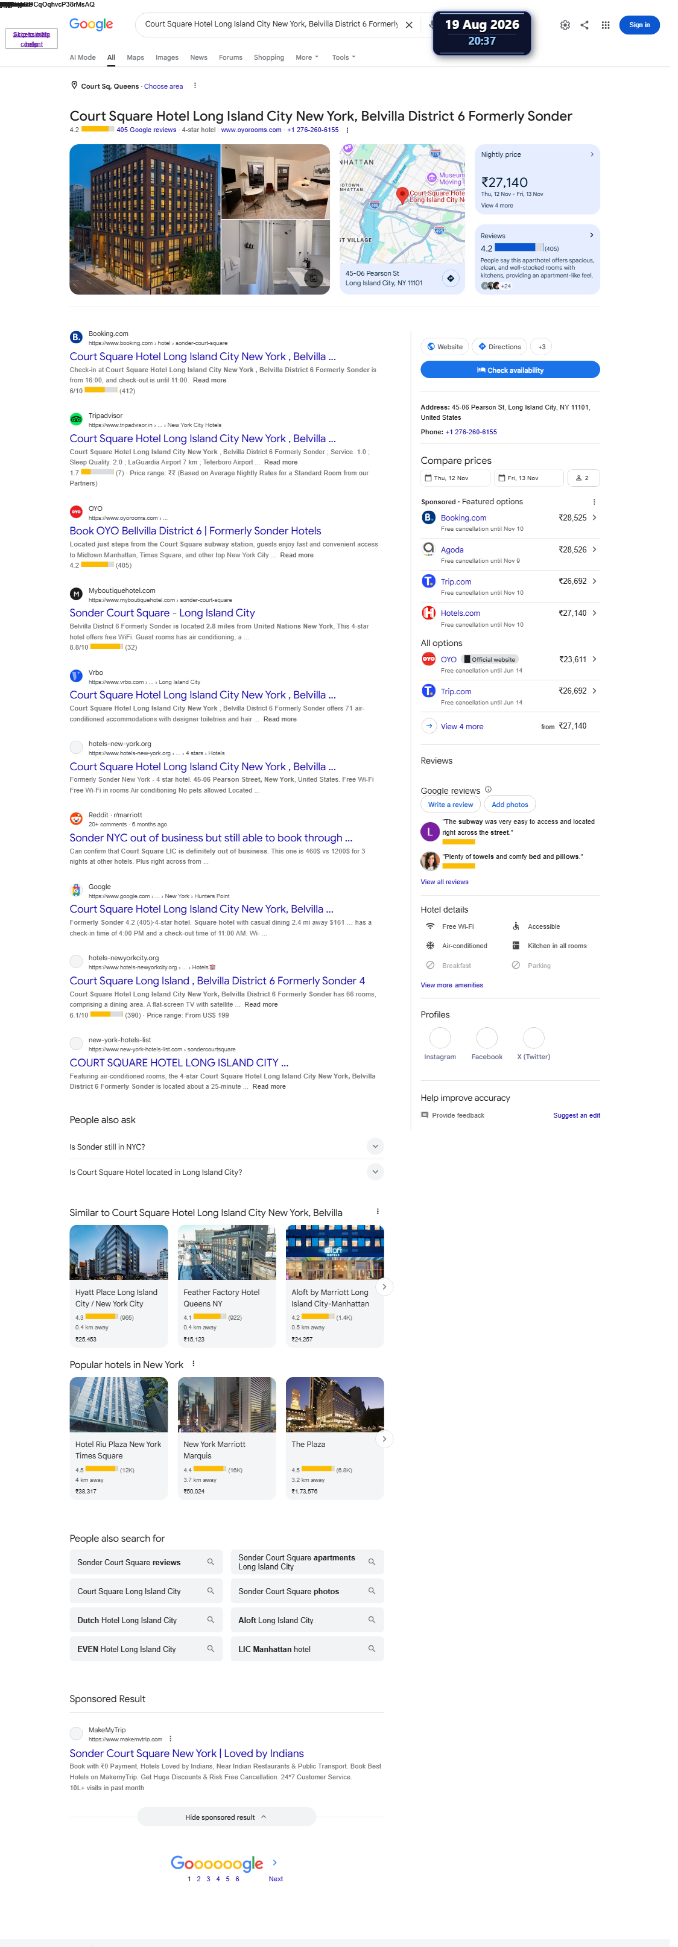Click directions icon on map card
The width and height of the screenshot is (678, 1947).
451,278
